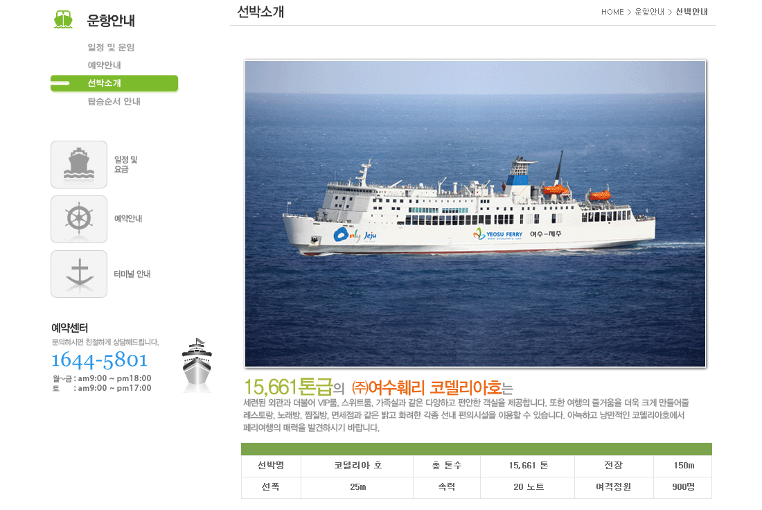Select the highlighted 선박소개 menu item

pos(114,83)
